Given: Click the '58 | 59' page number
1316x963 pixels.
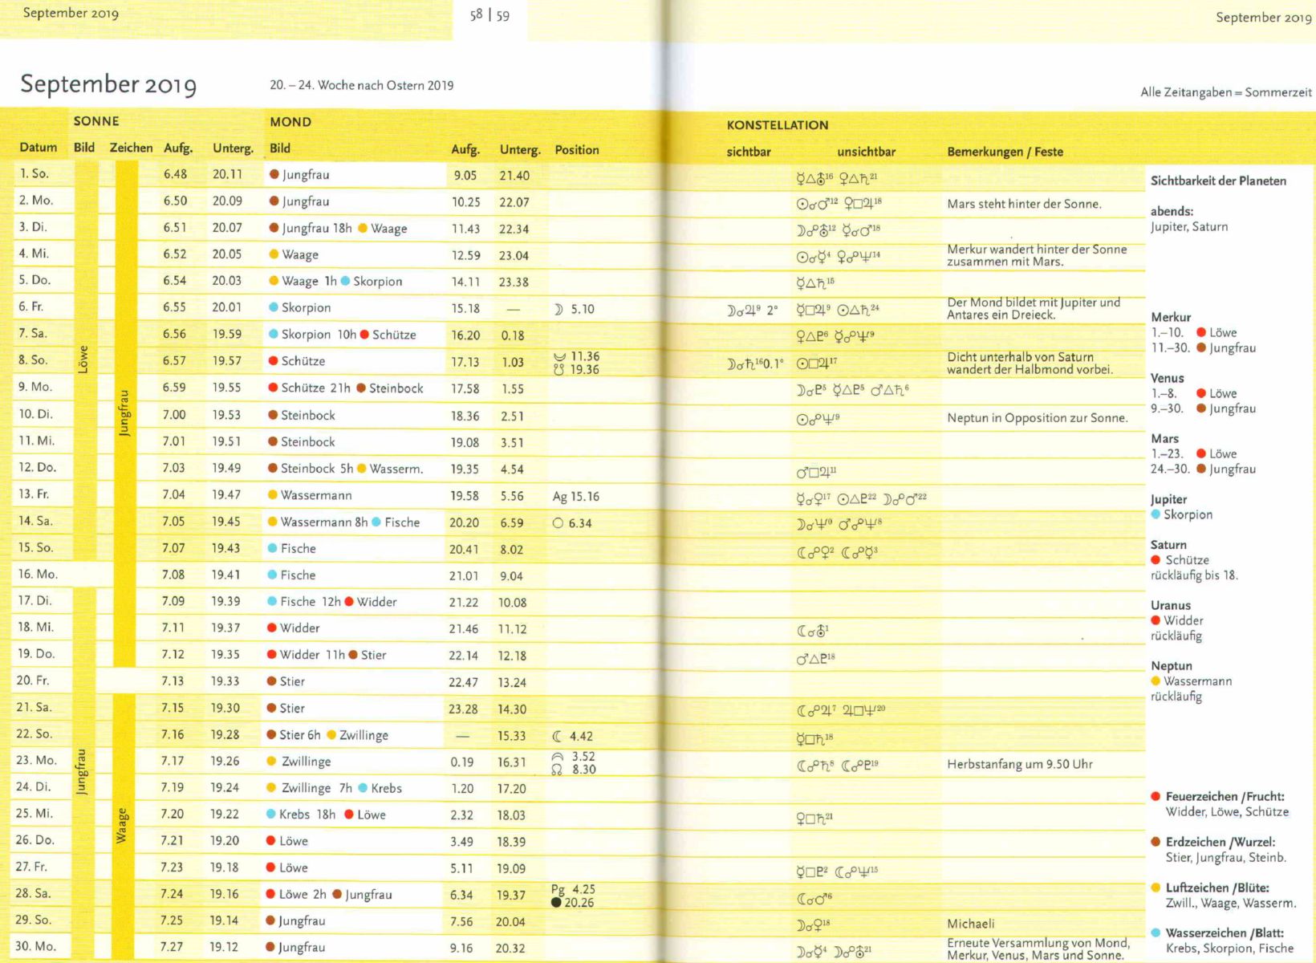Looking at the screenshot, I should coord(489,14).
